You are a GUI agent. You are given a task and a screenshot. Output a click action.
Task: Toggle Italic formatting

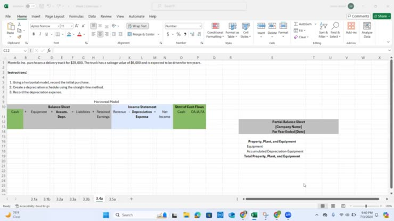click(40, 34)
